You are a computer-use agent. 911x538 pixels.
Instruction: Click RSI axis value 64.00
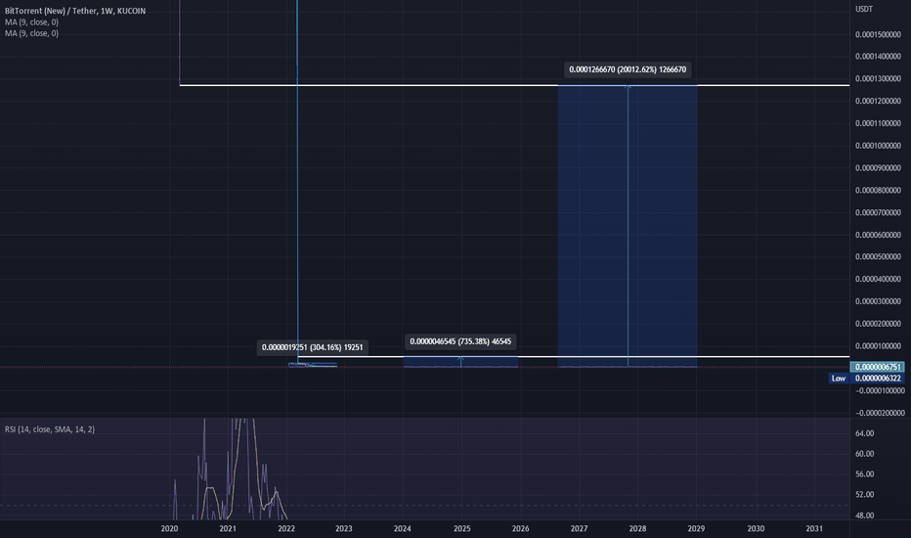[864, 433]
